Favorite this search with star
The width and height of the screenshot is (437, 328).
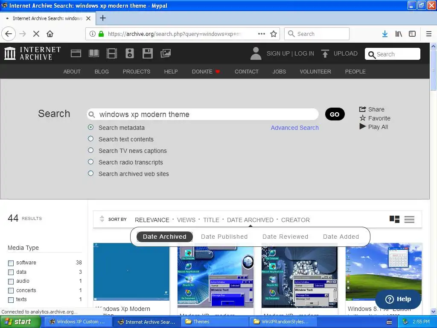(375, 118)
